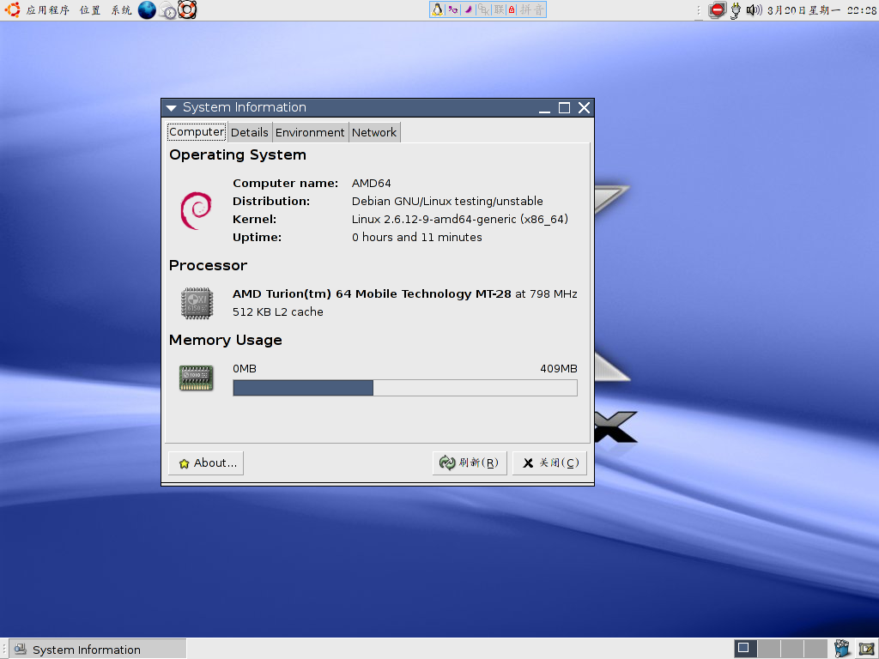The width and height of the screenshot is (879, 659).
Task: Click the note editor icon in bottom panel
Action: [867, 649]
